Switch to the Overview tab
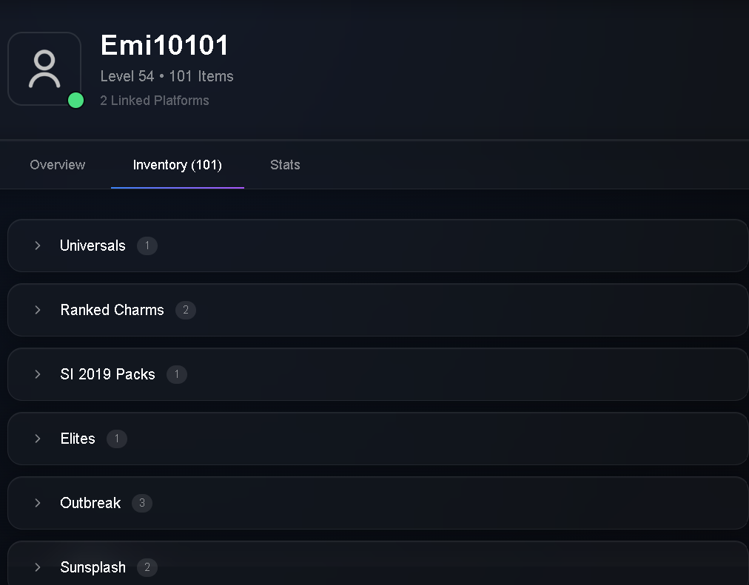 [57, 165]
